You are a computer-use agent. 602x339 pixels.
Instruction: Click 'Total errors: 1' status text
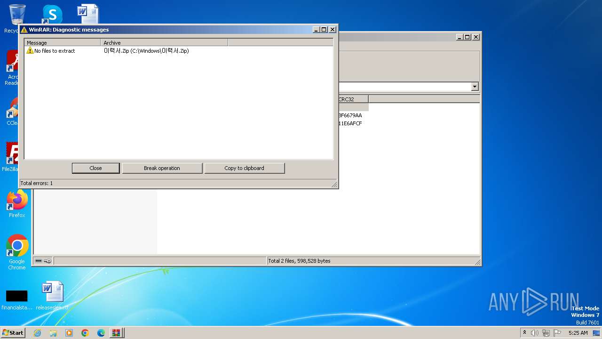pos(37,183)
